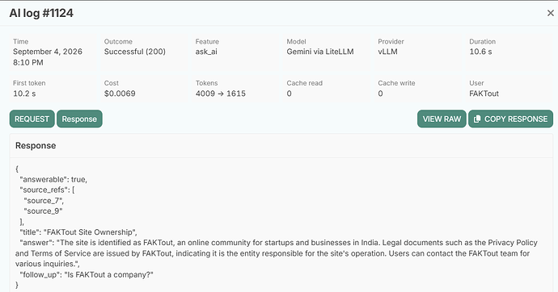Click the Tokens field label

point(206,83)
